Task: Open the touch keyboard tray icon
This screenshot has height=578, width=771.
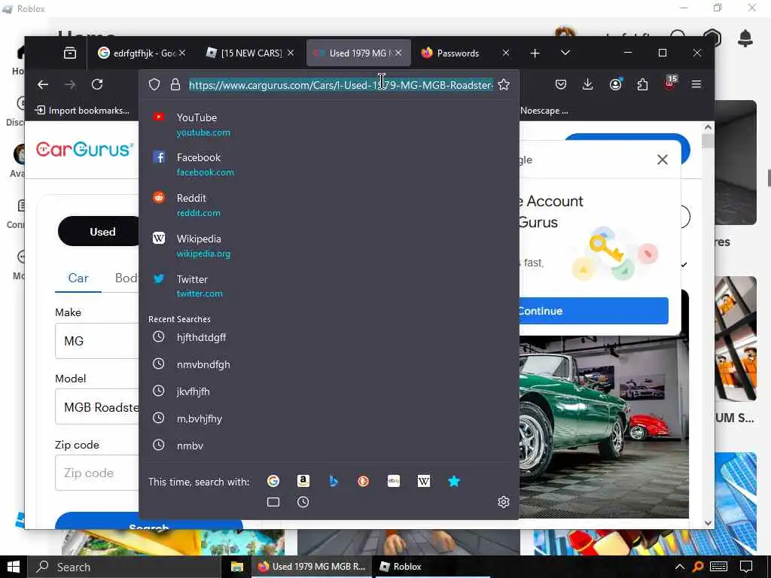Action: [718, 567]
